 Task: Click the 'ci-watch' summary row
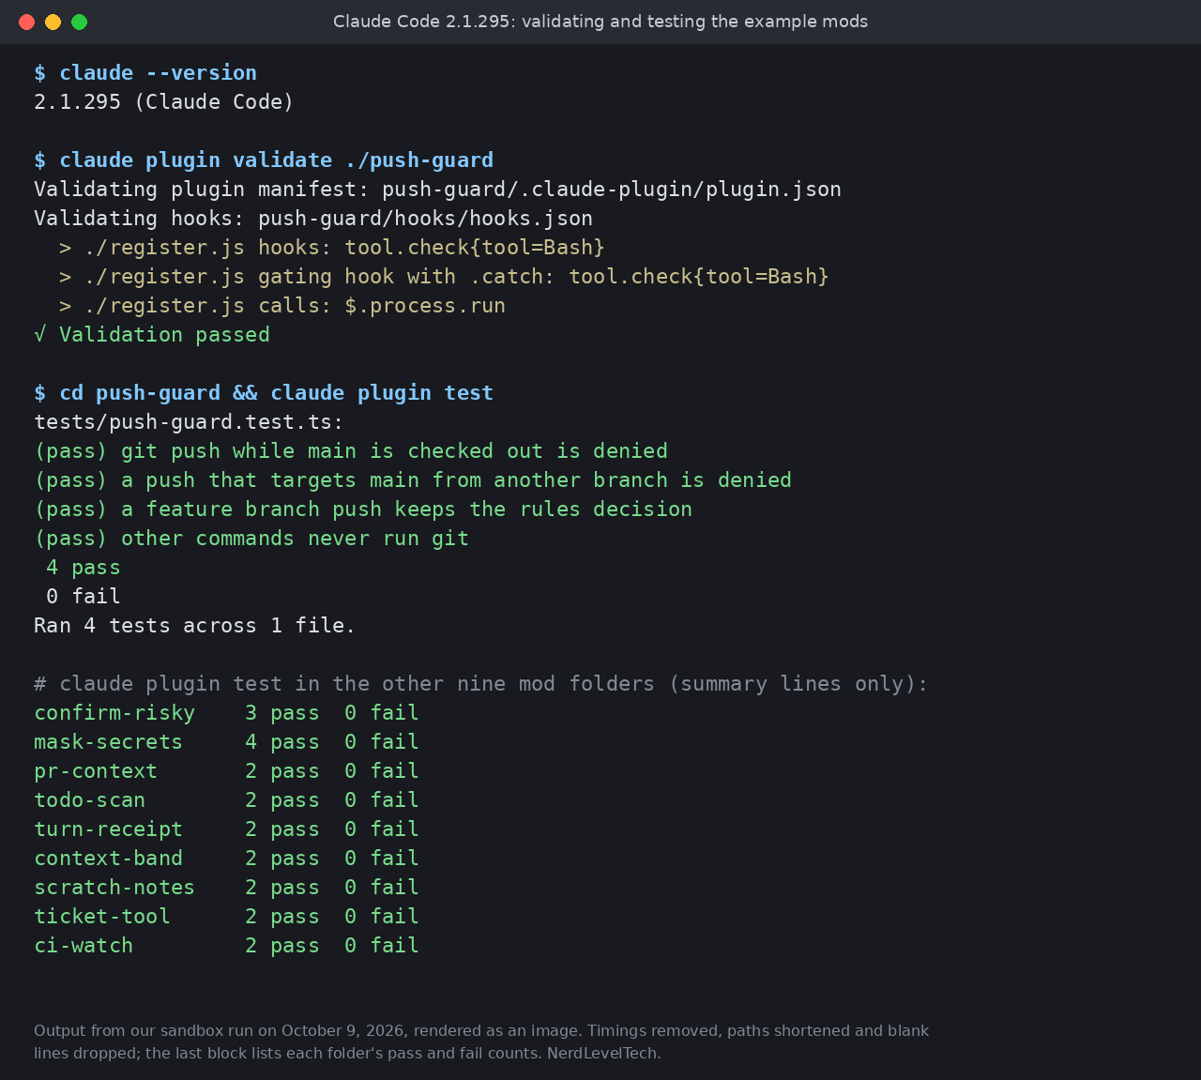coord(226,946)
